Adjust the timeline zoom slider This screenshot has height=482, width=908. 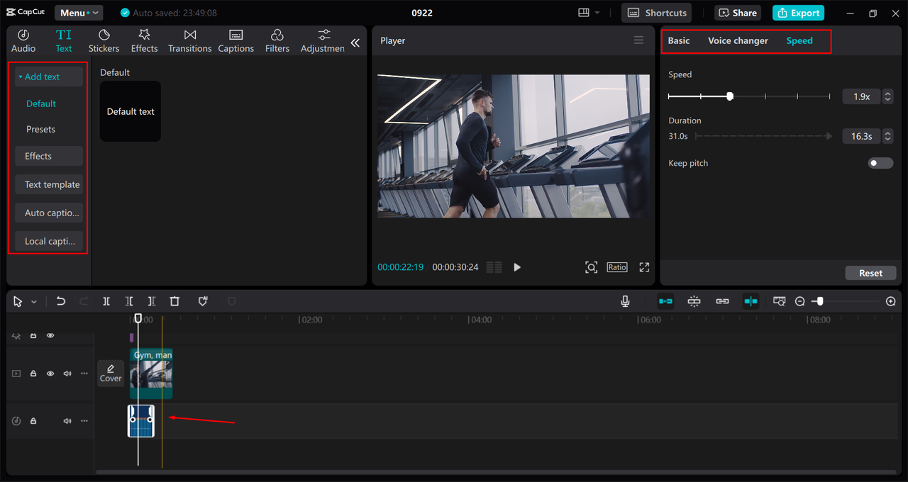point(819,301)
